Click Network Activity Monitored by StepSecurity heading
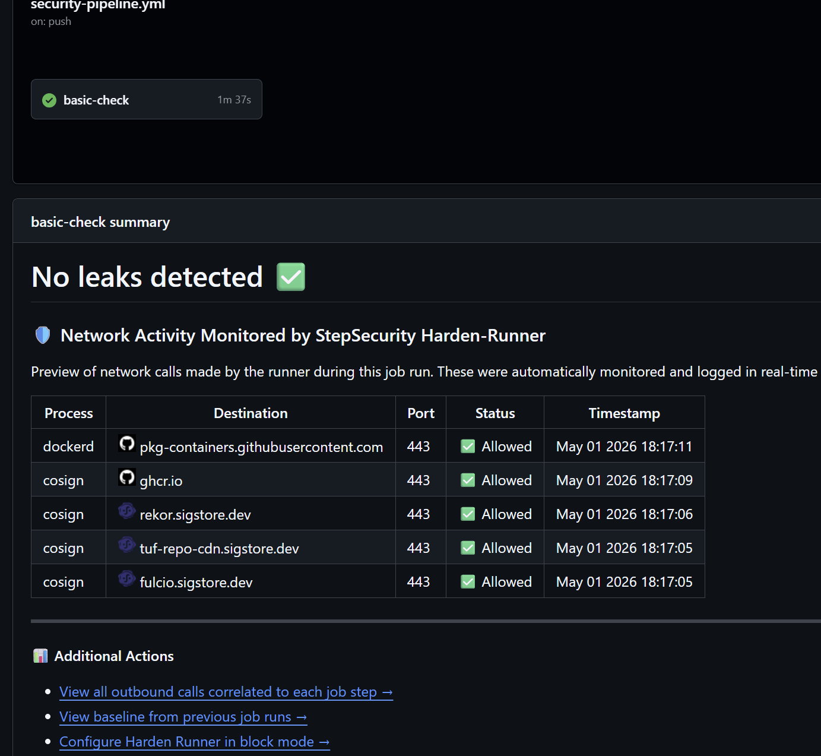The image size is (821, 756). (303, 336)
